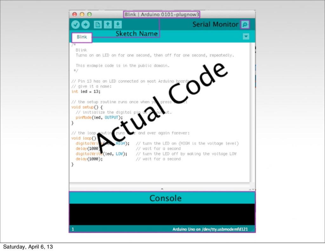Click the line number '1' in status bar
Image resolution: width=325 pixels, height=252 pixels.
tap(73, 229)
